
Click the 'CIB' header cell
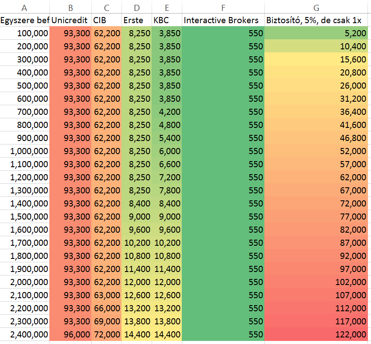[107, 20]
